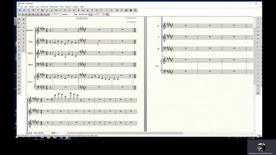Activate the Zoom magnifier tool
The image size is (276, 155).
[111, 10]
